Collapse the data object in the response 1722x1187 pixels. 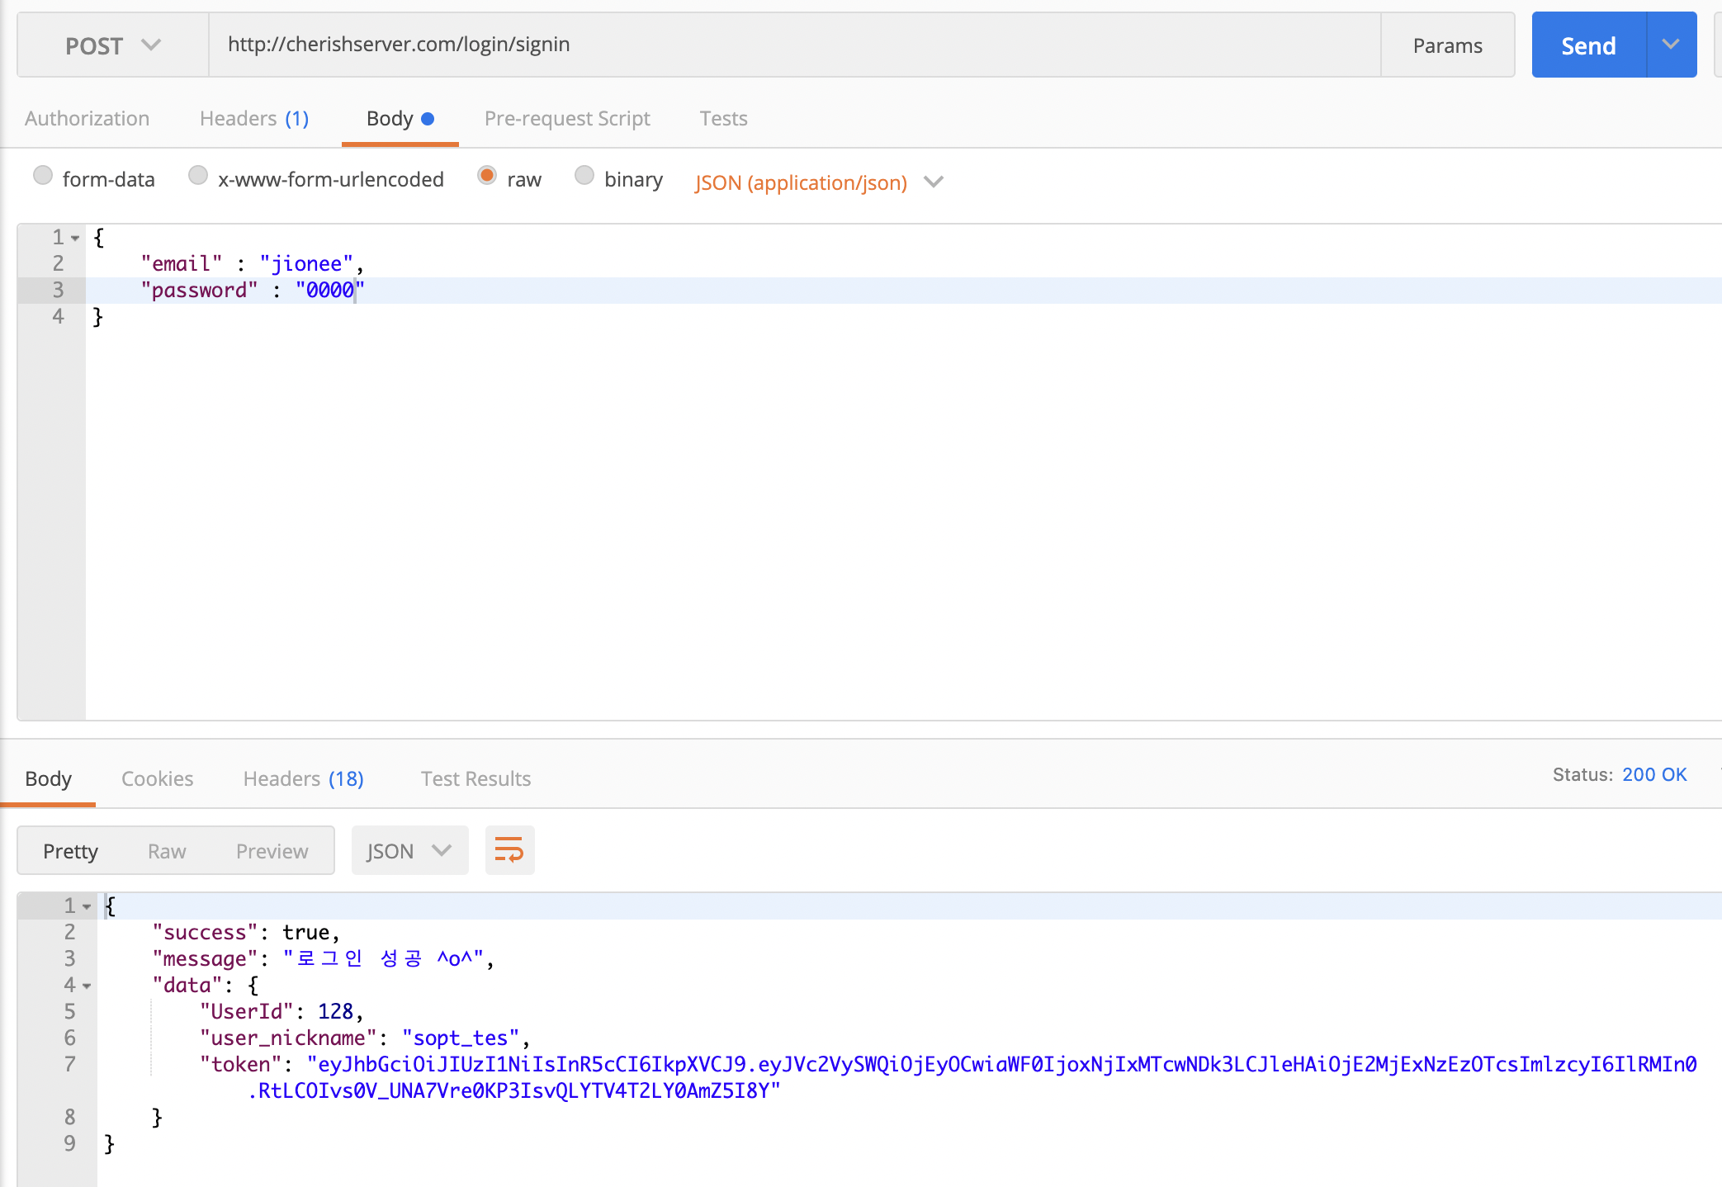point(87,985)
